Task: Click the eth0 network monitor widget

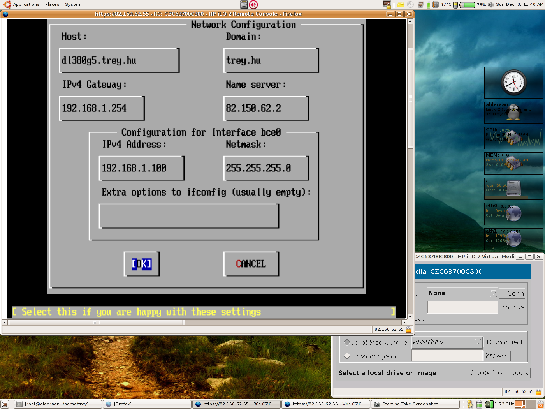Action: (513, 213)
